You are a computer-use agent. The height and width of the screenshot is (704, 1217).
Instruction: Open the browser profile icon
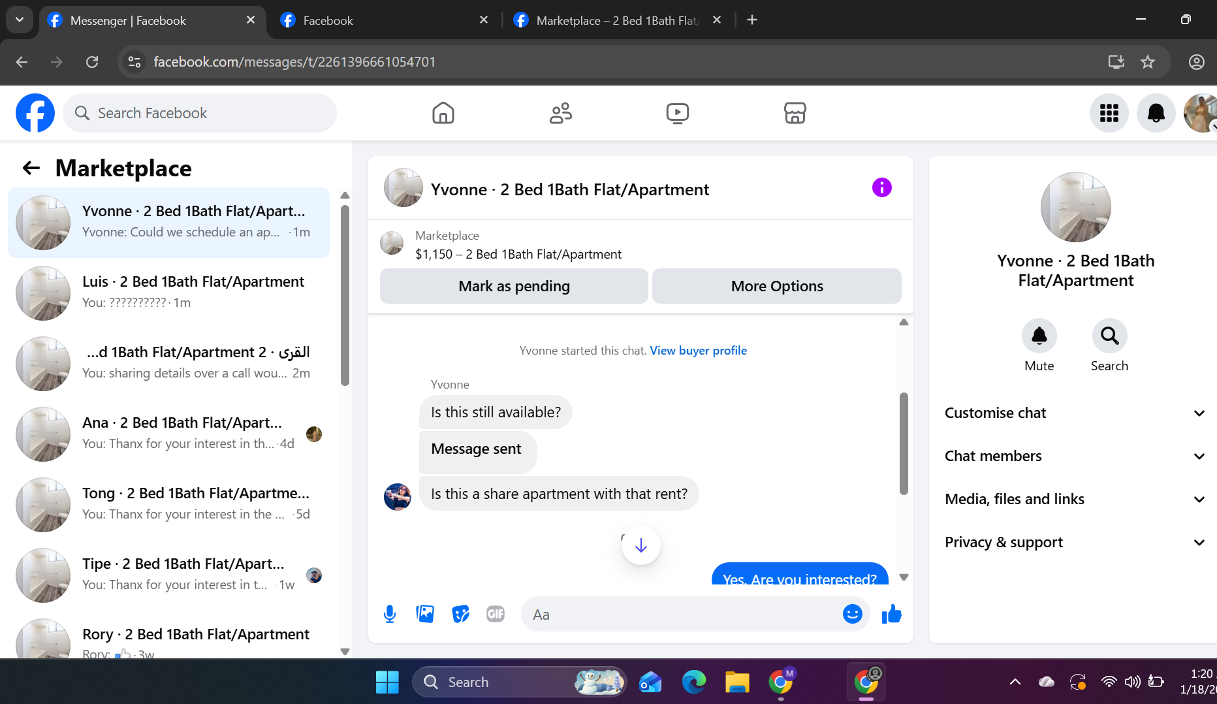coord(1196,62)
